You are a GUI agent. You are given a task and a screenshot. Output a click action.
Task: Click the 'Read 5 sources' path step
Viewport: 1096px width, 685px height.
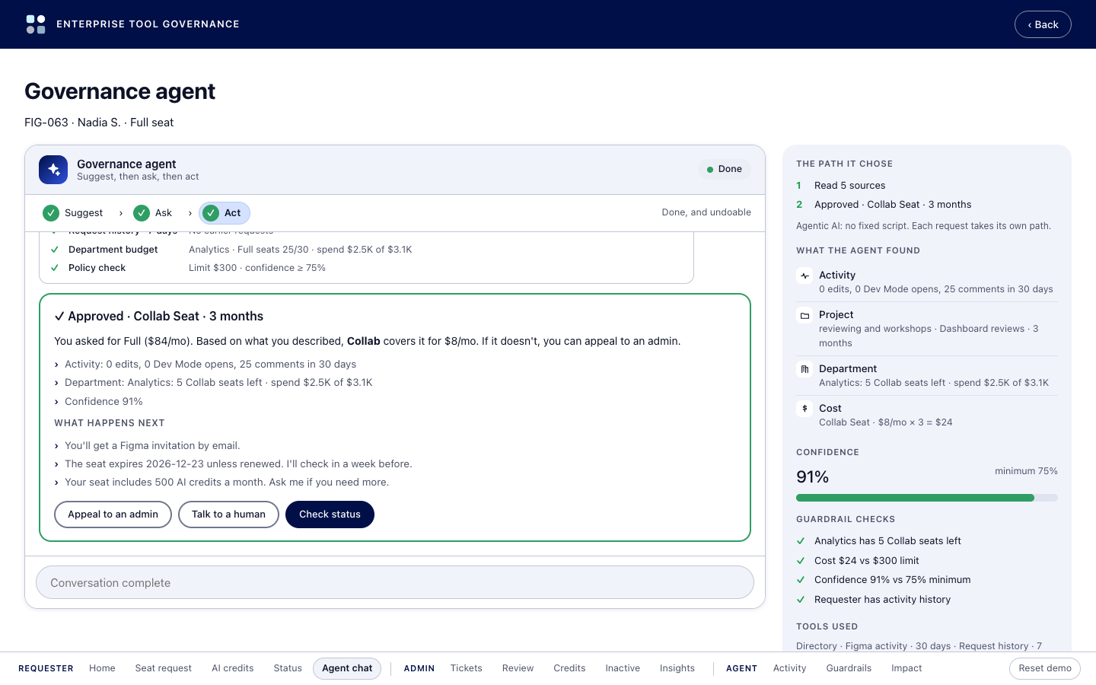(x=849, y=186)
